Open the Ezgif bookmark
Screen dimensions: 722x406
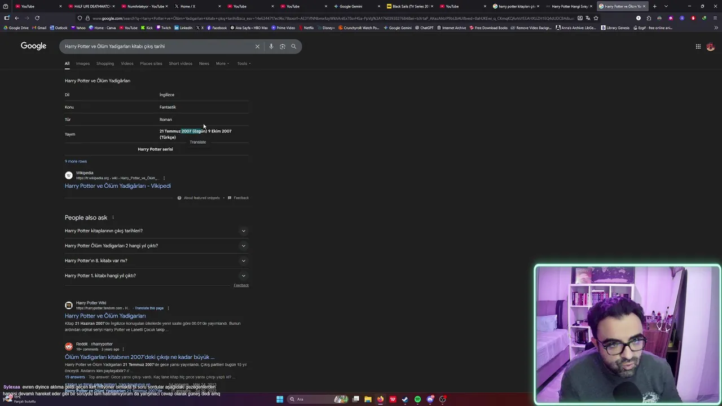click(x=654, y=28)
